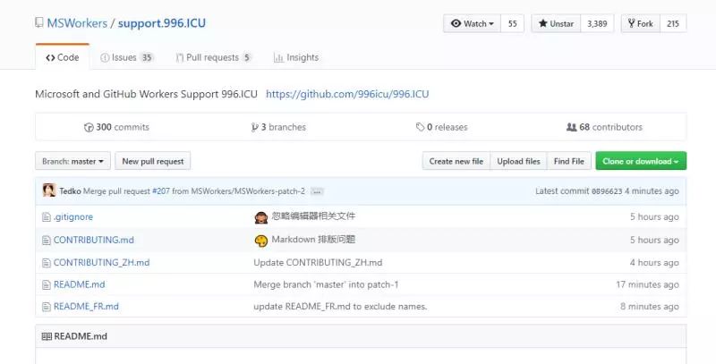Click the Insights bar graph icon
Screen dimensions: 716x364
[x=278, y=58]
